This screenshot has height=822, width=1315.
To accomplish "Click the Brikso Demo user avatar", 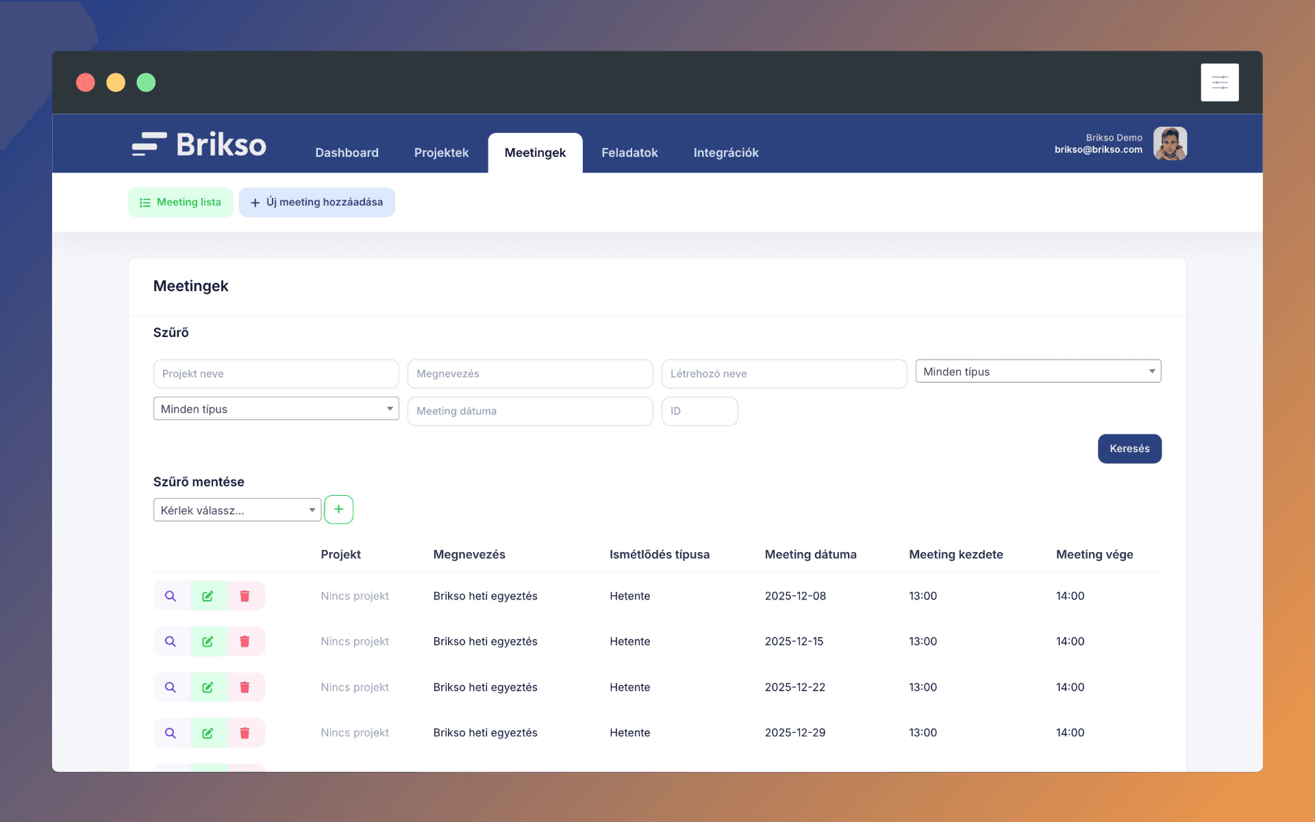I will click(1170, 143).
